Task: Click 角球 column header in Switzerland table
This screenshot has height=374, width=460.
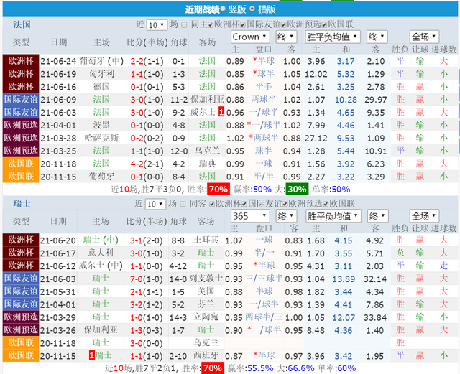Action: 178,221
